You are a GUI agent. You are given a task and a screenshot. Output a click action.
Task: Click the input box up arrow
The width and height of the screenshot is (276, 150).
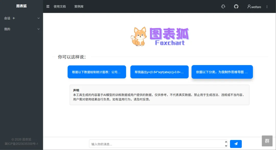[226, 142]
